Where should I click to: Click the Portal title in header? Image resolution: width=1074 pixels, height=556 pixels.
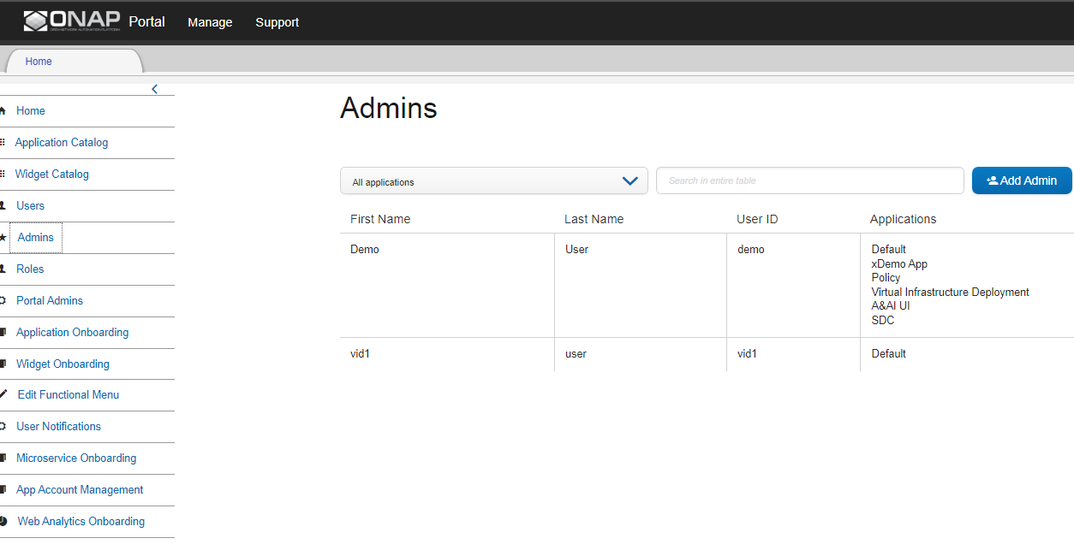tap(146, 21)
